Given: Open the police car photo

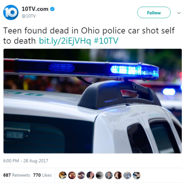Looking at the screenshot, I should tap(93, 101).
